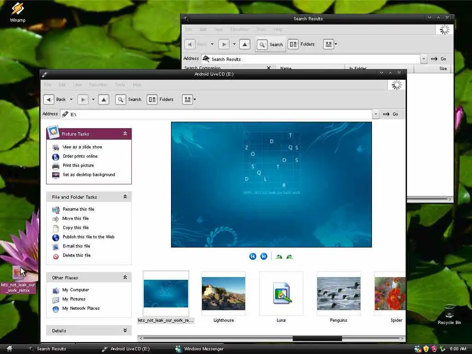Image resolution: width=472 pixels, height=354 pixels.
Task: Open Views dropdown arrow in Android LiveCD window
Action: tap(195, 100)
